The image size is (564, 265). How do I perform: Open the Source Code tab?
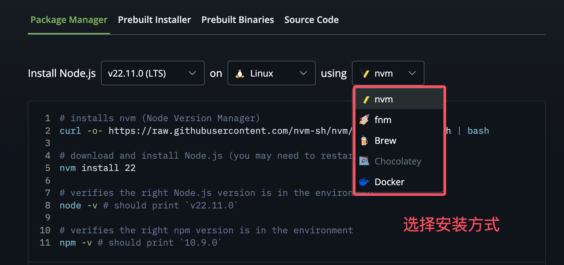(311, 20)
